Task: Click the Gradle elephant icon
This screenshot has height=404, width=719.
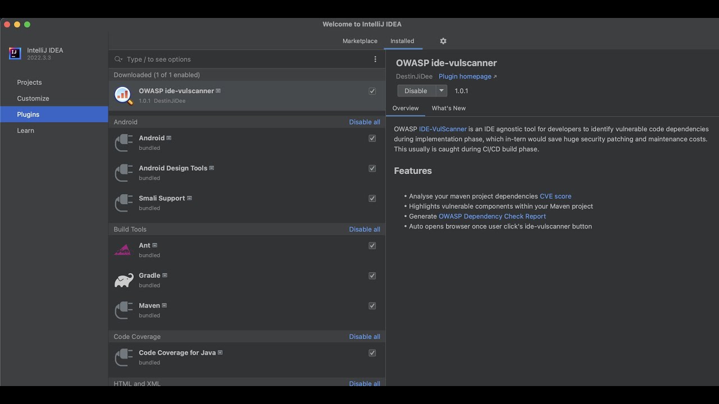Action: point(124,280)
